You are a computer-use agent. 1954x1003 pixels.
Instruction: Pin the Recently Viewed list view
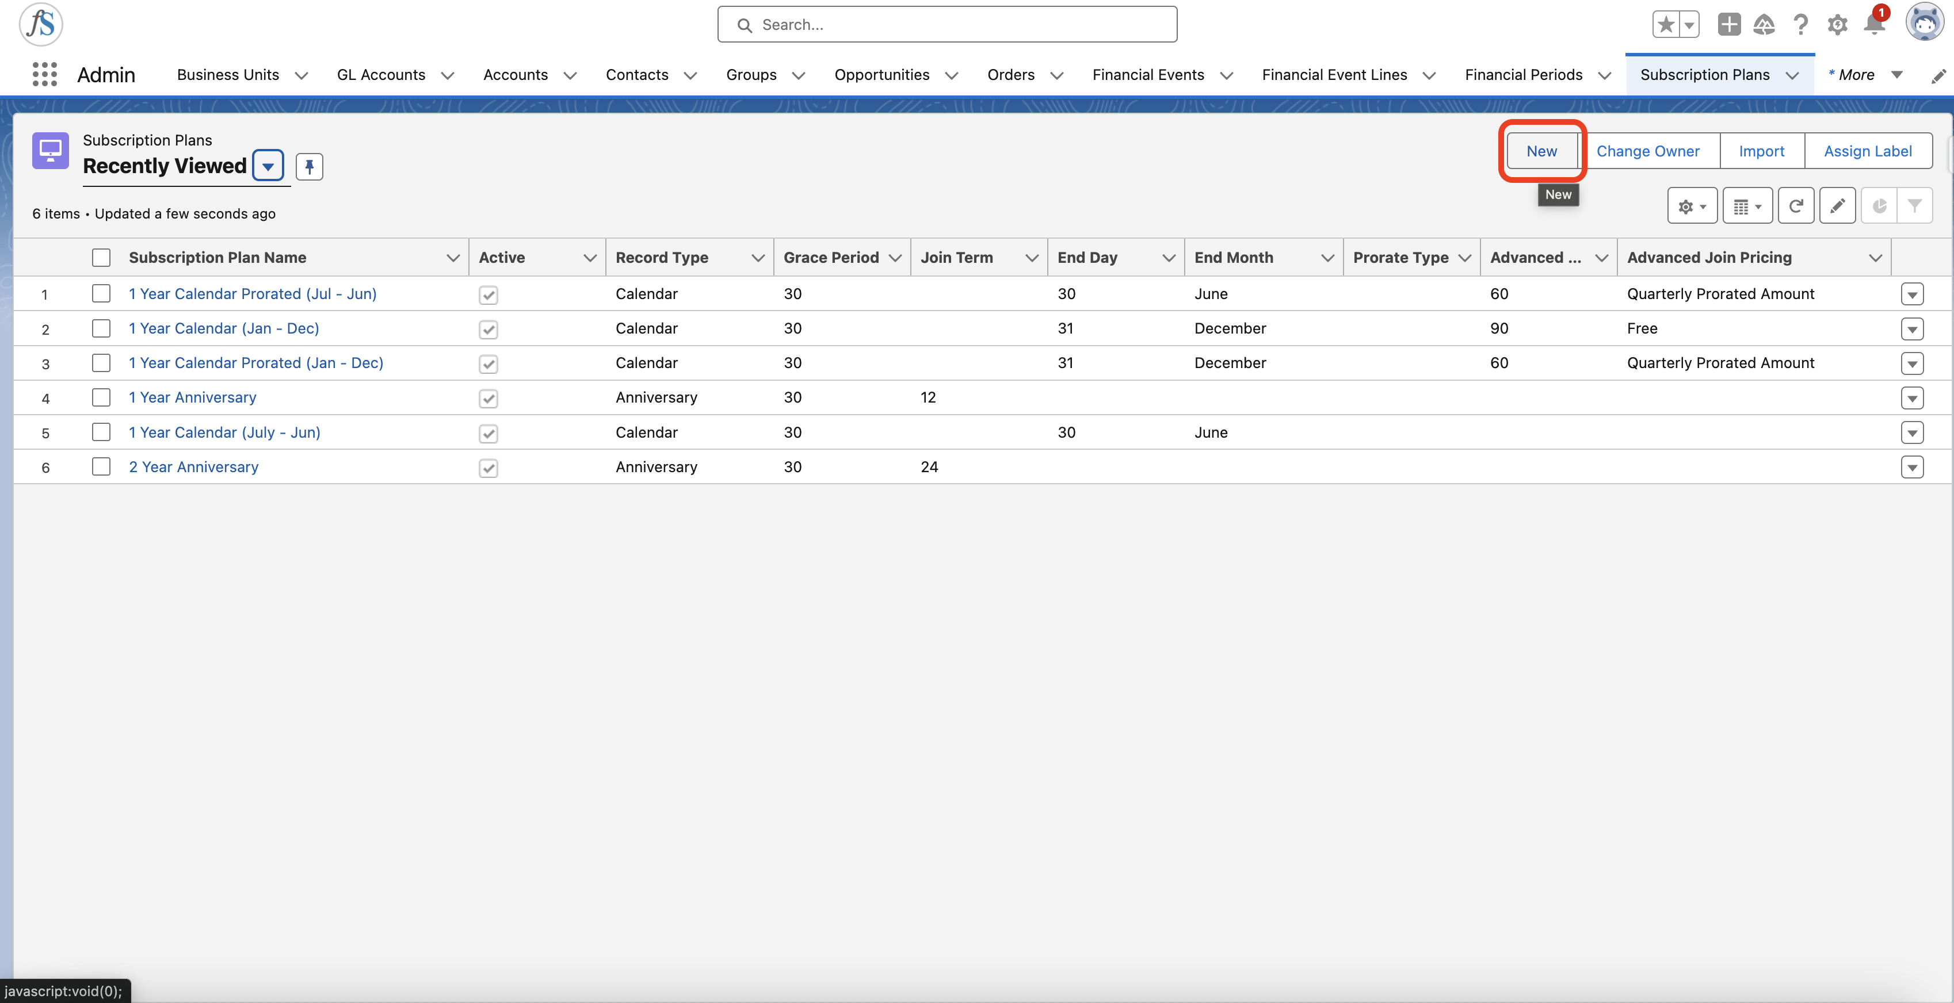[x=310, y=166]
